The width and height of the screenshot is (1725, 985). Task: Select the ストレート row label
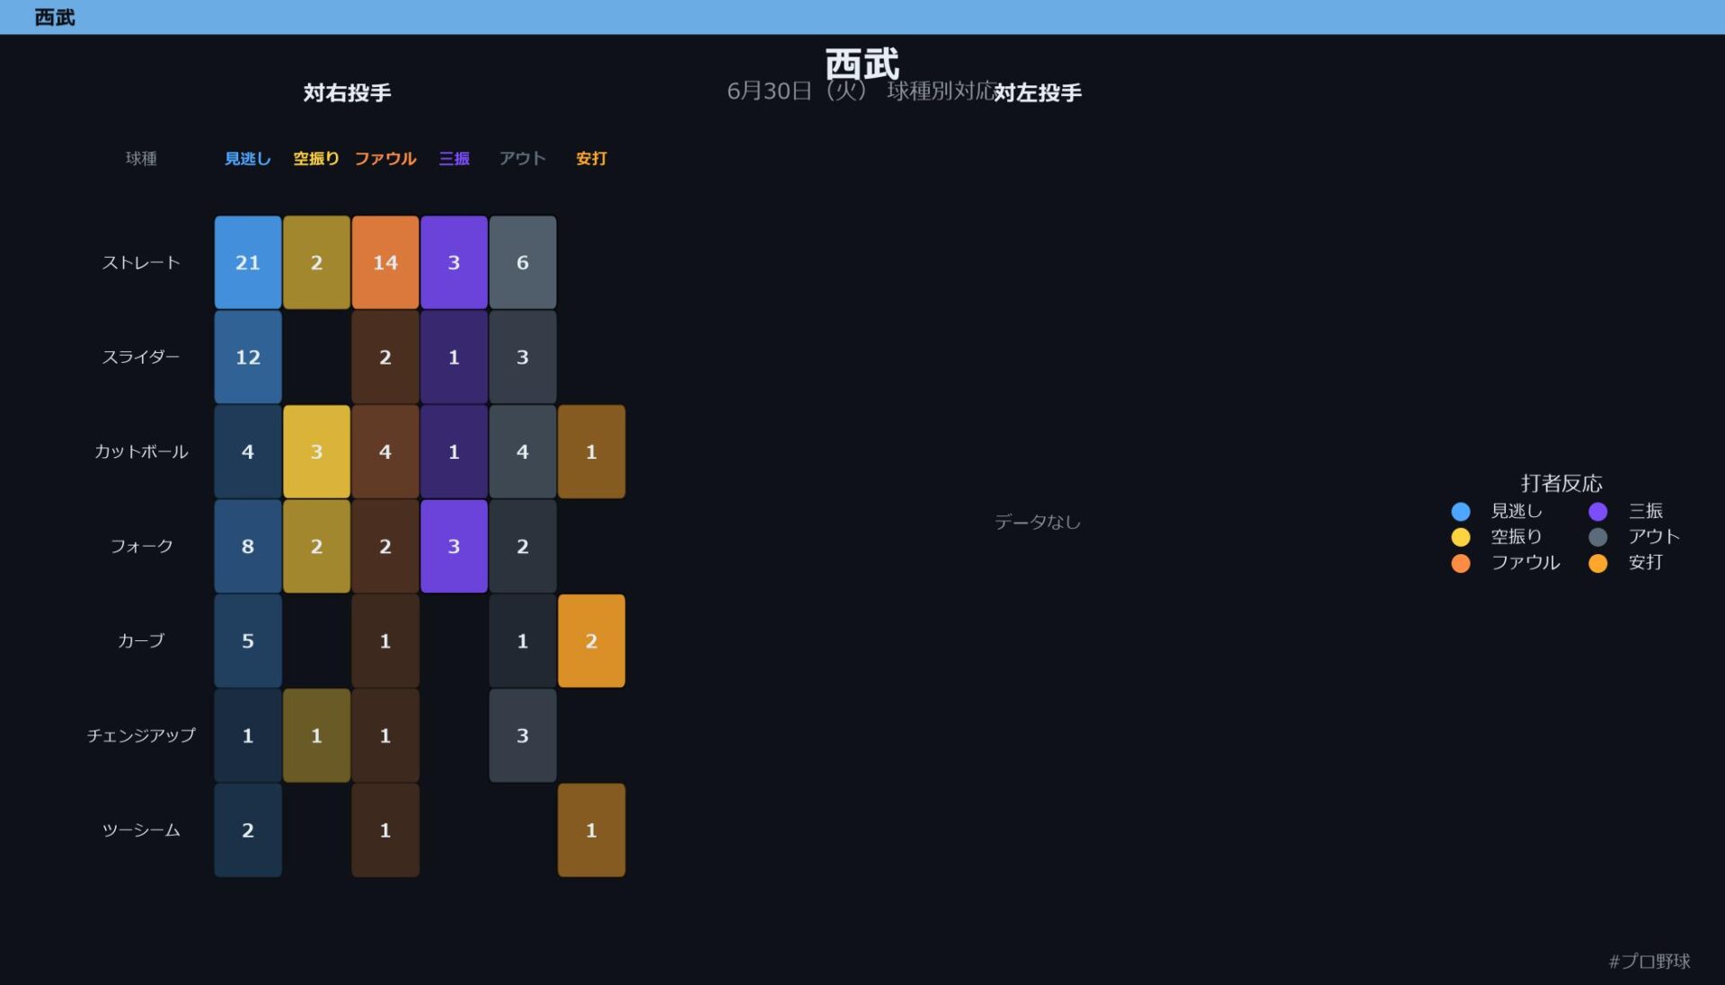point(141,262)
